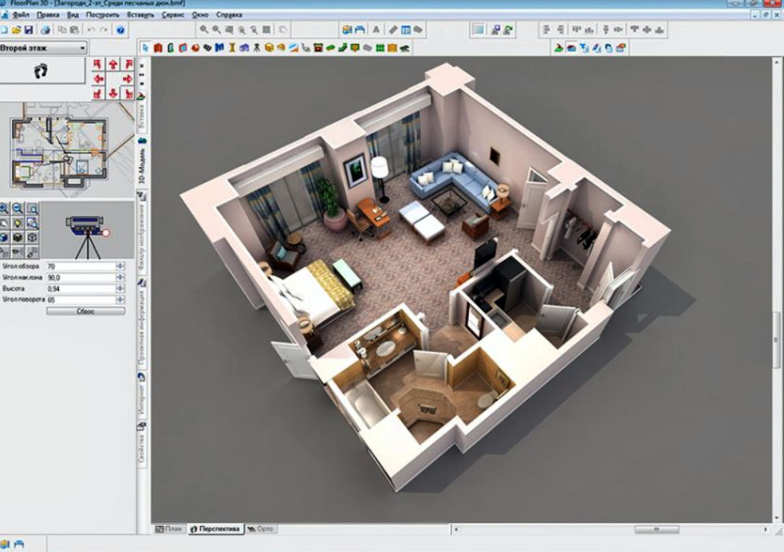
Task: Click the Save floppy disk icon
Action: coord(28,30)
